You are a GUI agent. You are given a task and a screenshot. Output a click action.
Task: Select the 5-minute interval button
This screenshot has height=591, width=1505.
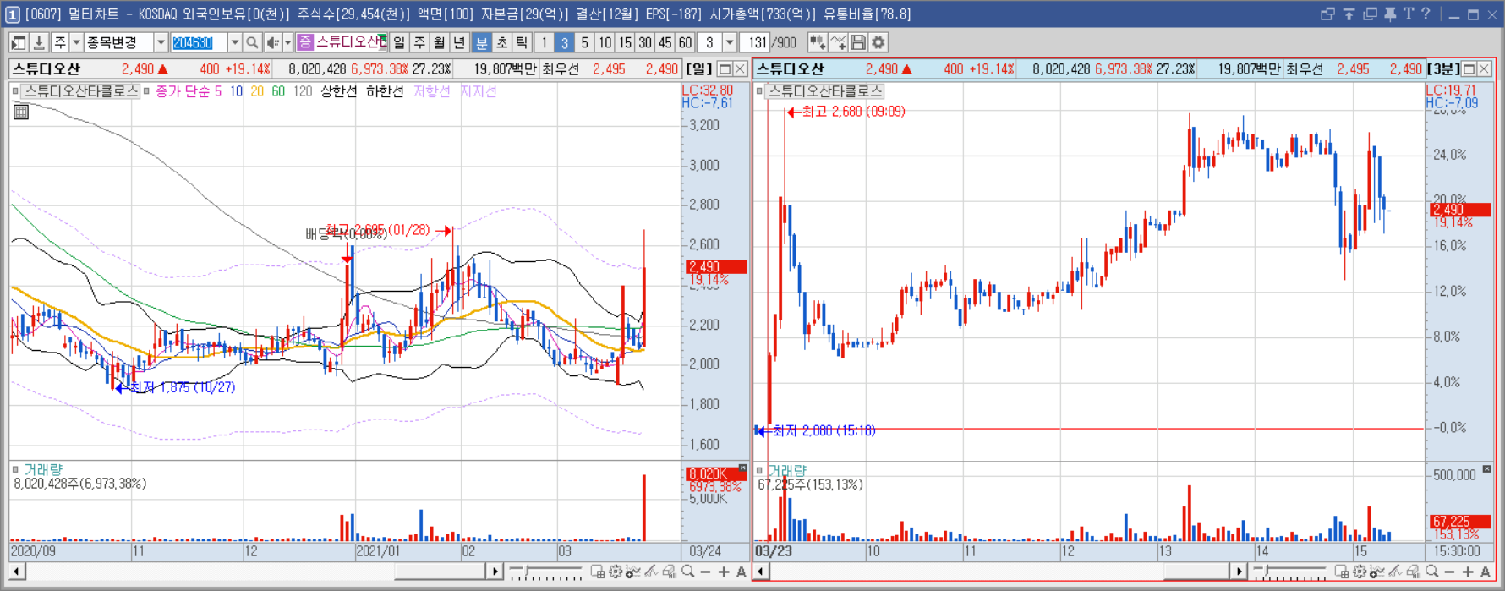(x=584, y=42)
